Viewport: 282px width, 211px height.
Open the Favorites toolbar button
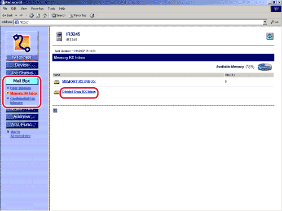point(78,16)
